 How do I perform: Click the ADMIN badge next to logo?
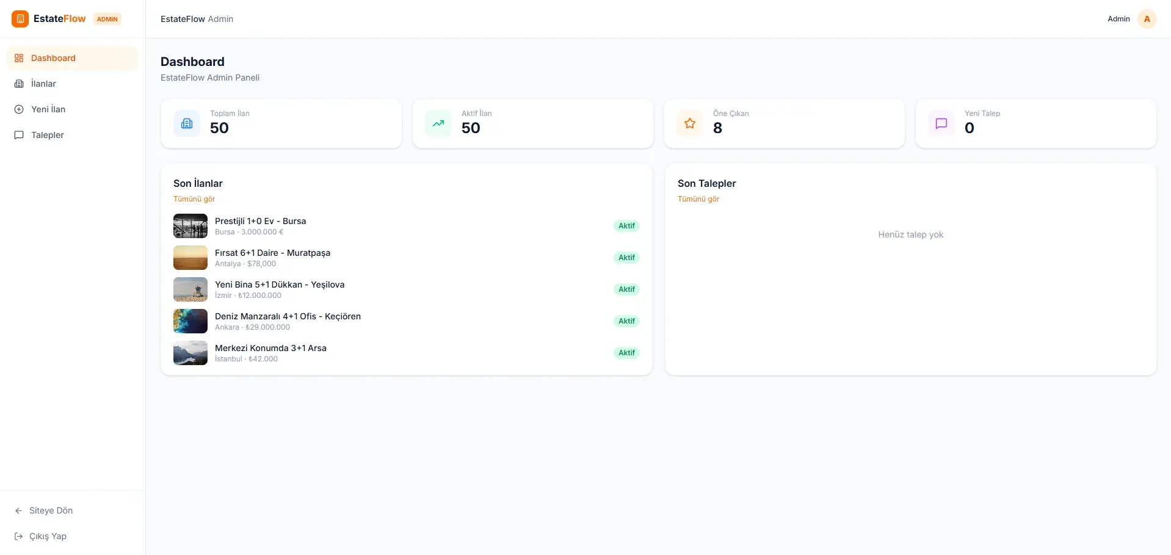tap(107, 19)
